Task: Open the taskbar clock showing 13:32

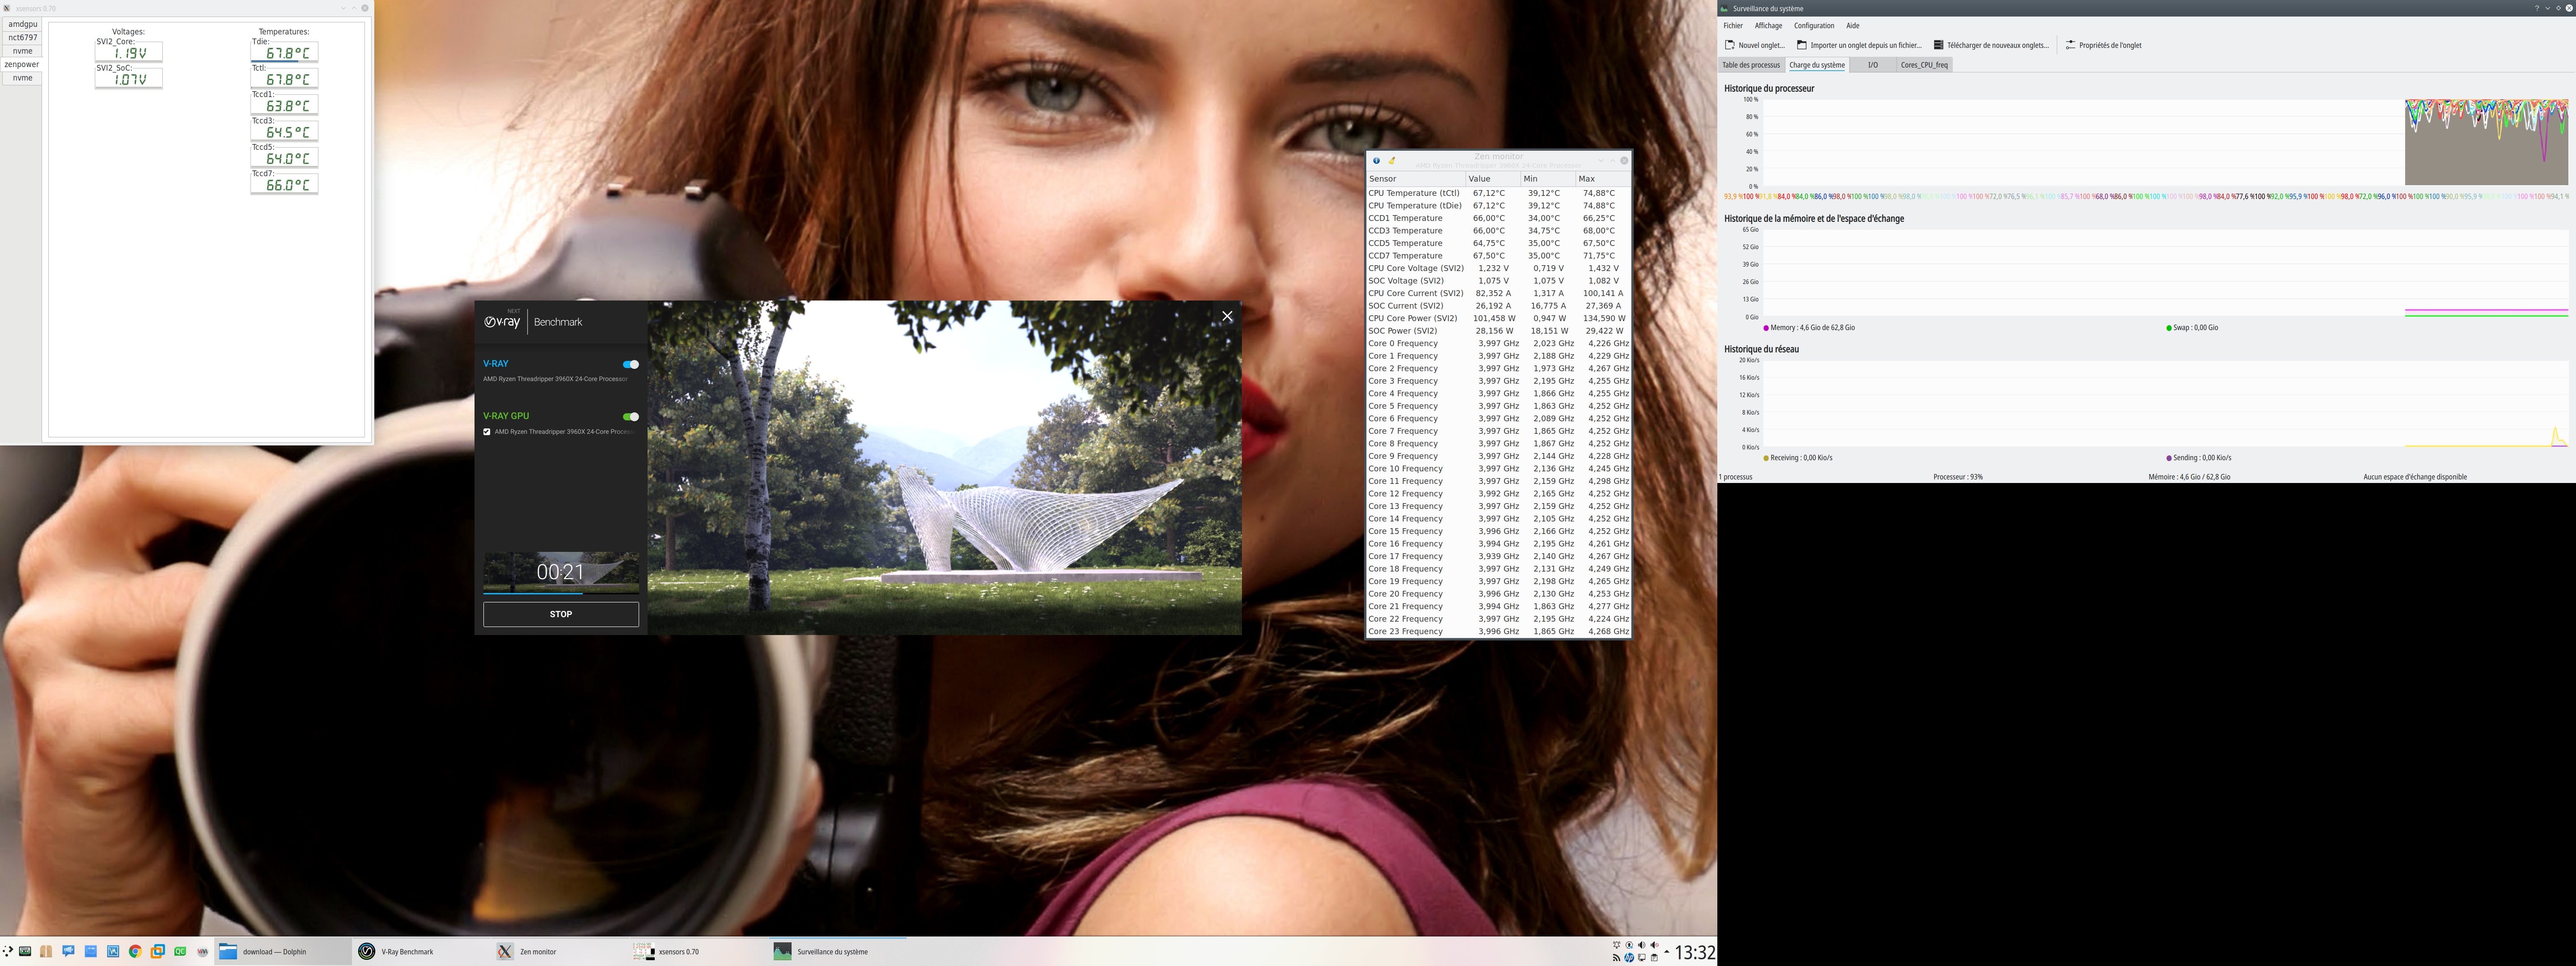Action: click(x=1695, y=952)
